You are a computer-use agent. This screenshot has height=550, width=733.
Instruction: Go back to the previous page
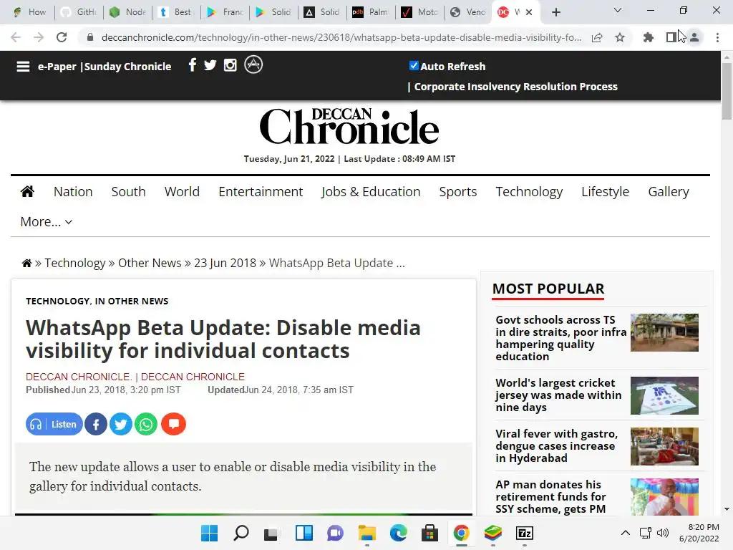click(16, 37)
